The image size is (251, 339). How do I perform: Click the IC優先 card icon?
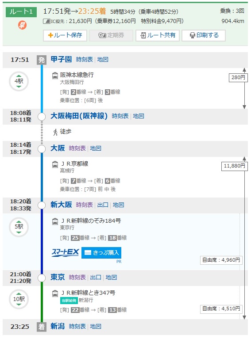[x=46, y=21]
